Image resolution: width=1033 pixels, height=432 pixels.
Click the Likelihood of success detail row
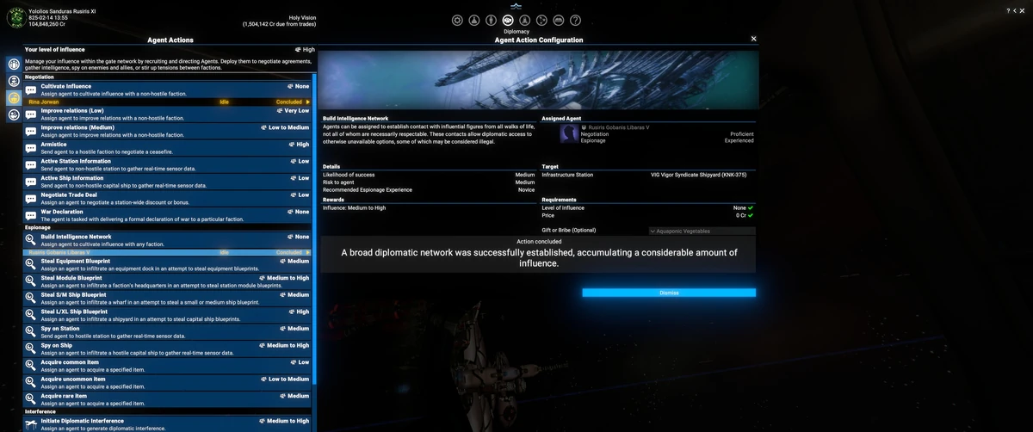pyautogui.click(x=429, y=175)
